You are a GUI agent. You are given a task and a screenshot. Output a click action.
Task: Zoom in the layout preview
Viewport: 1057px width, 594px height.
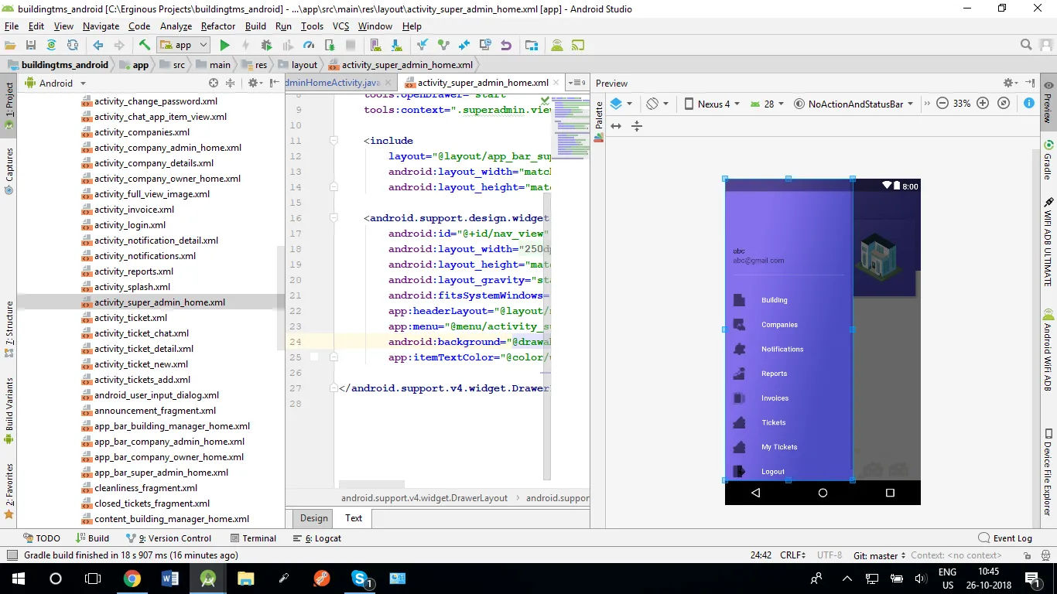tap(983, 104)
